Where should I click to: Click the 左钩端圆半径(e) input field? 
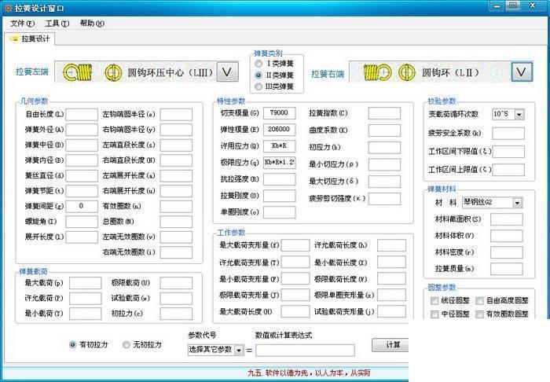pyautogui.click(x=176, y=114)
